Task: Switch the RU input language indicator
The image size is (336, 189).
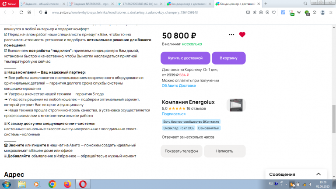Action: tap(271, 184)
